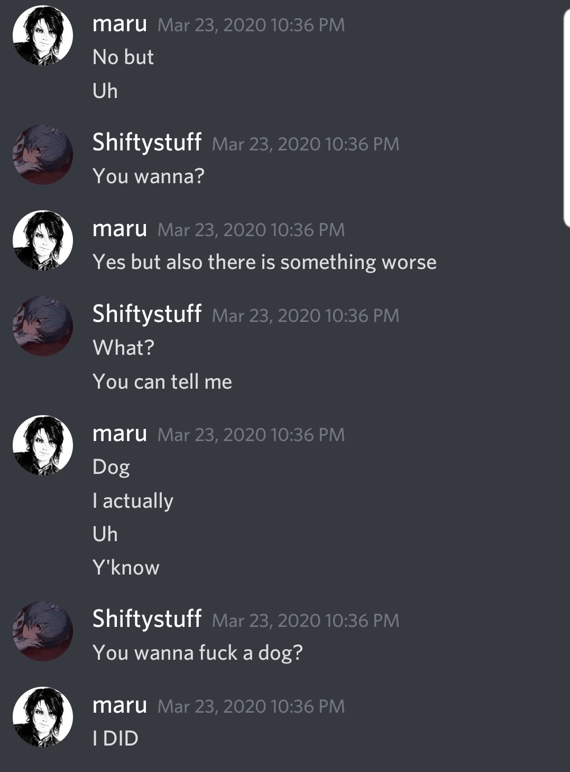Click Shiftystuff's avatar next to "What?" message
The height and width of the screenshot is (772, 570).
coord(43,326)
